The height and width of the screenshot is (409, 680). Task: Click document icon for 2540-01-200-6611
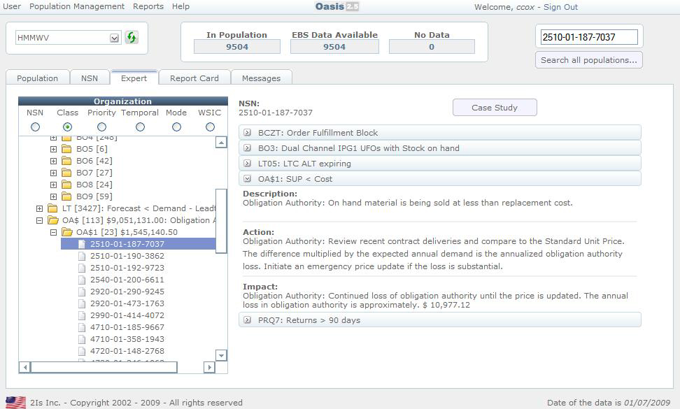[82, 280]
